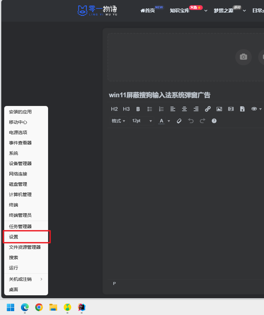
Task: Apply the H2 heading style
Action: [115, 109]
